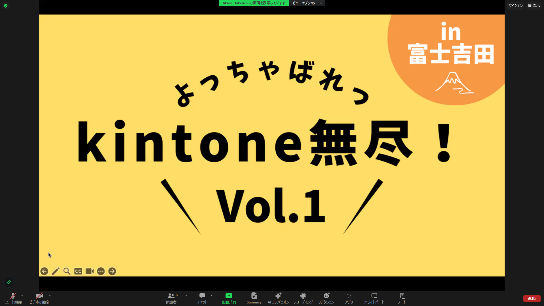Screen dimensions: 544x306
Task: Open slideshow more options (…) icon
Action: click(x=101, y=271)
